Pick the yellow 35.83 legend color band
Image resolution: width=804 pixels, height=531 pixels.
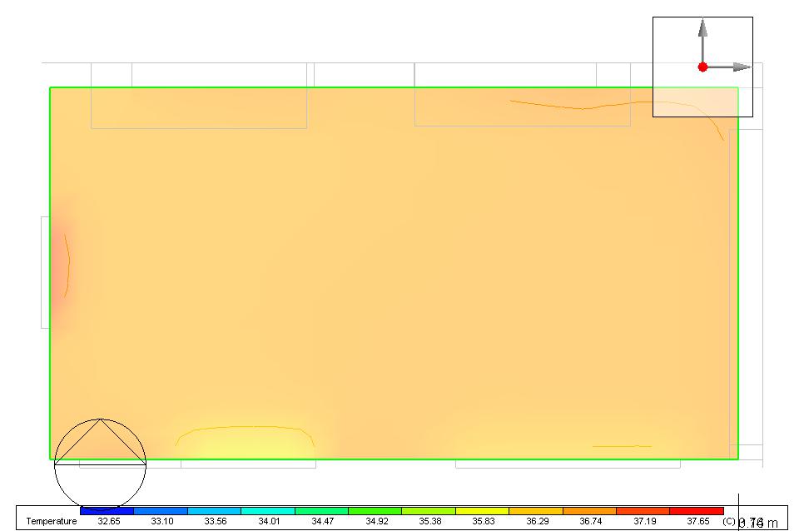(x=482, y=511)
